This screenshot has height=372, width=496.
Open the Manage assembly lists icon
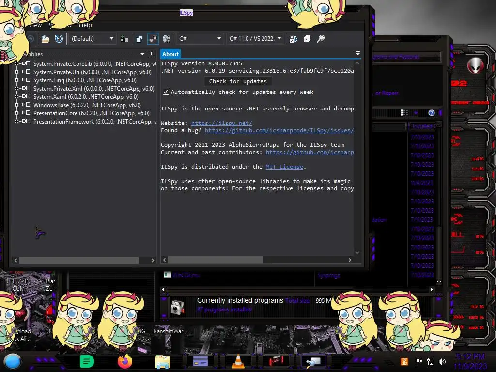click(x=124, y=39)
